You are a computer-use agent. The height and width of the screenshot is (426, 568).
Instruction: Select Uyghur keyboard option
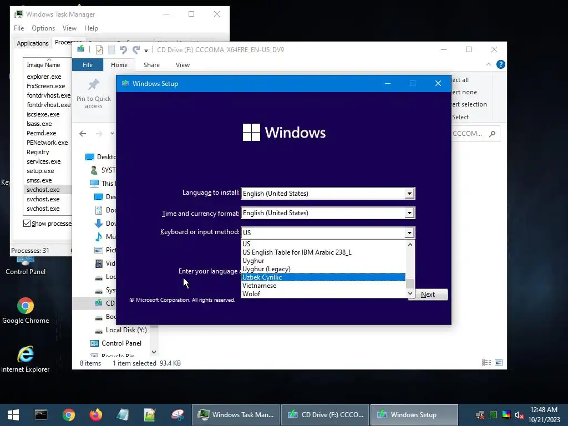pos(323,261)
